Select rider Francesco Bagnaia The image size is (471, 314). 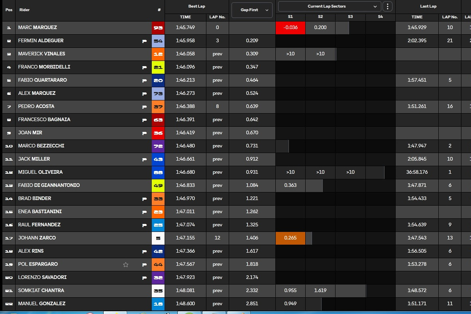[44, 120]
